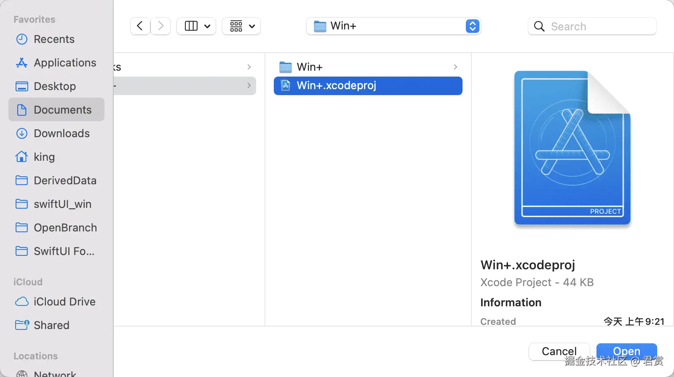Open the item grouping options dropdown

point(241,26)
